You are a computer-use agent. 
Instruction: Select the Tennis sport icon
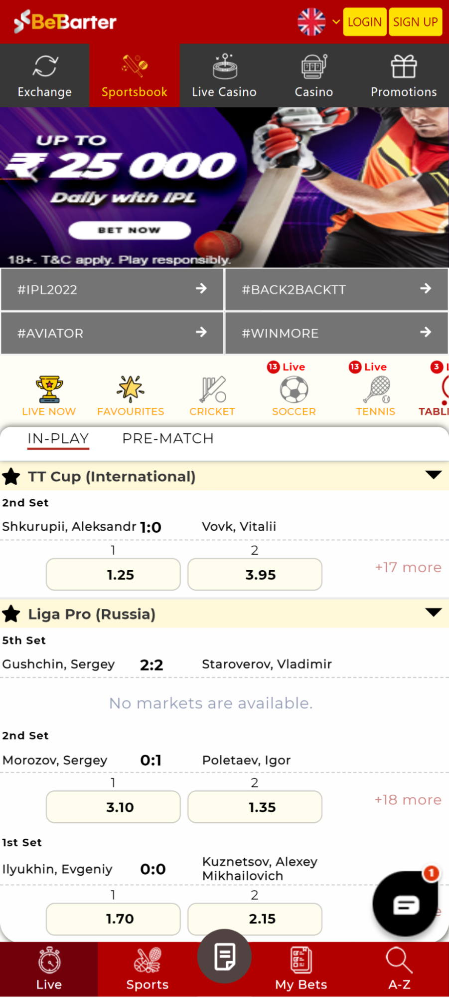pyautogui.click(x=376, y=390)
